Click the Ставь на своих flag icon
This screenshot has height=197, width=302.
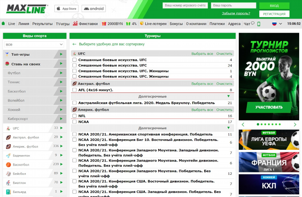tap(7, 64)
